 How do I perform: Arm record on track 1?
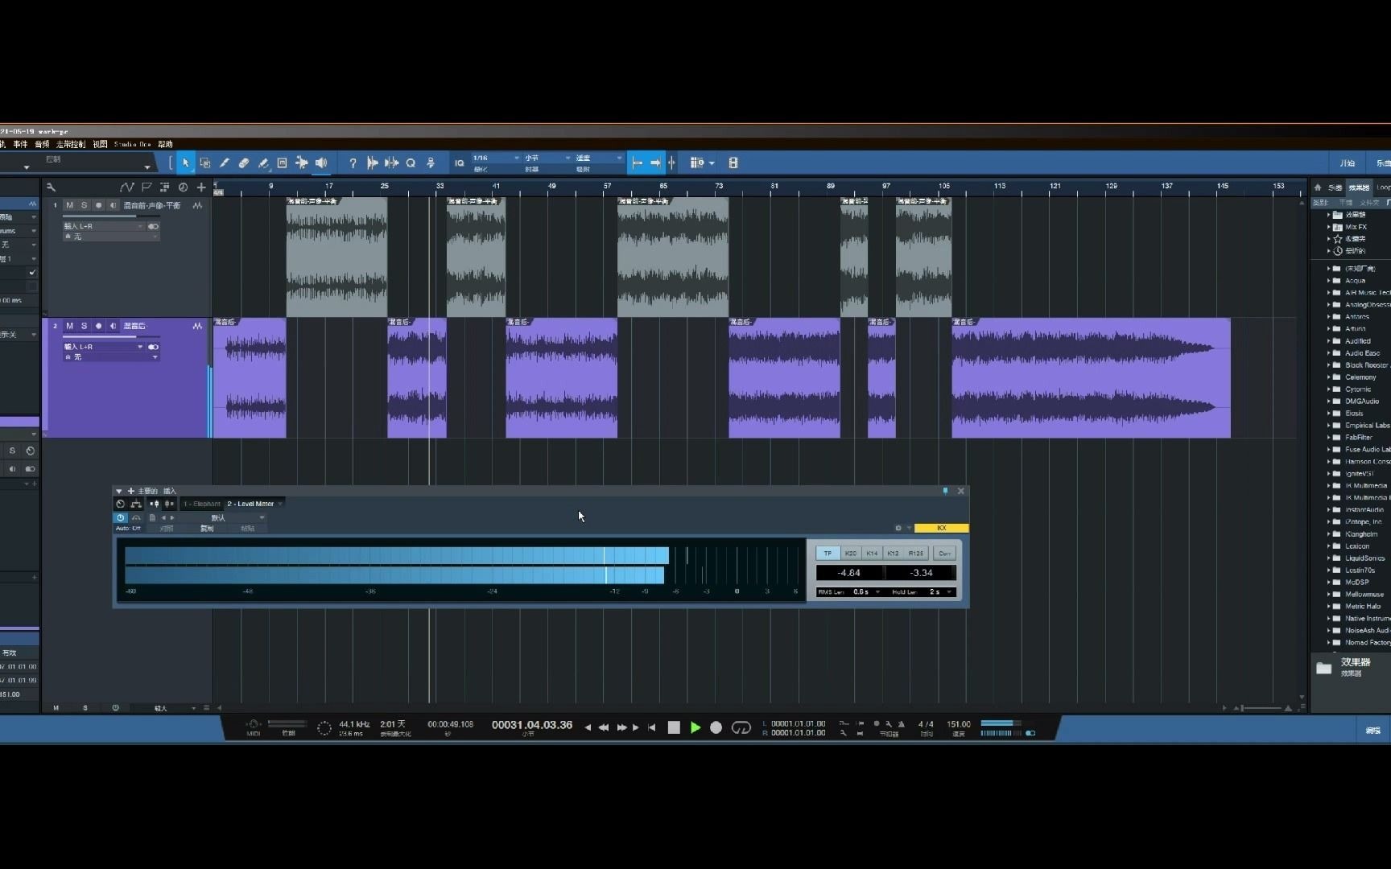pos(98,206)
